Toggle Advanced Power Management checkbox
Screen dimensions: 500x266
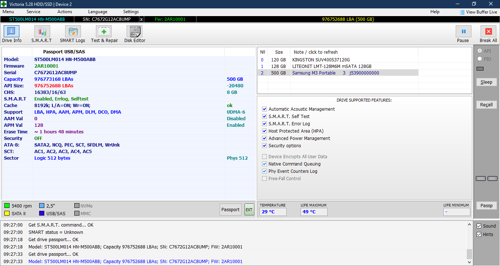point(265,138)
